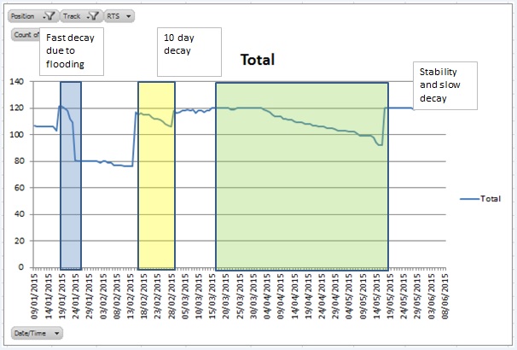The height and width of the screenshot is (350, 517).
Task: Select the Fast decay due to flooding textbox
Action: point(72,51)
